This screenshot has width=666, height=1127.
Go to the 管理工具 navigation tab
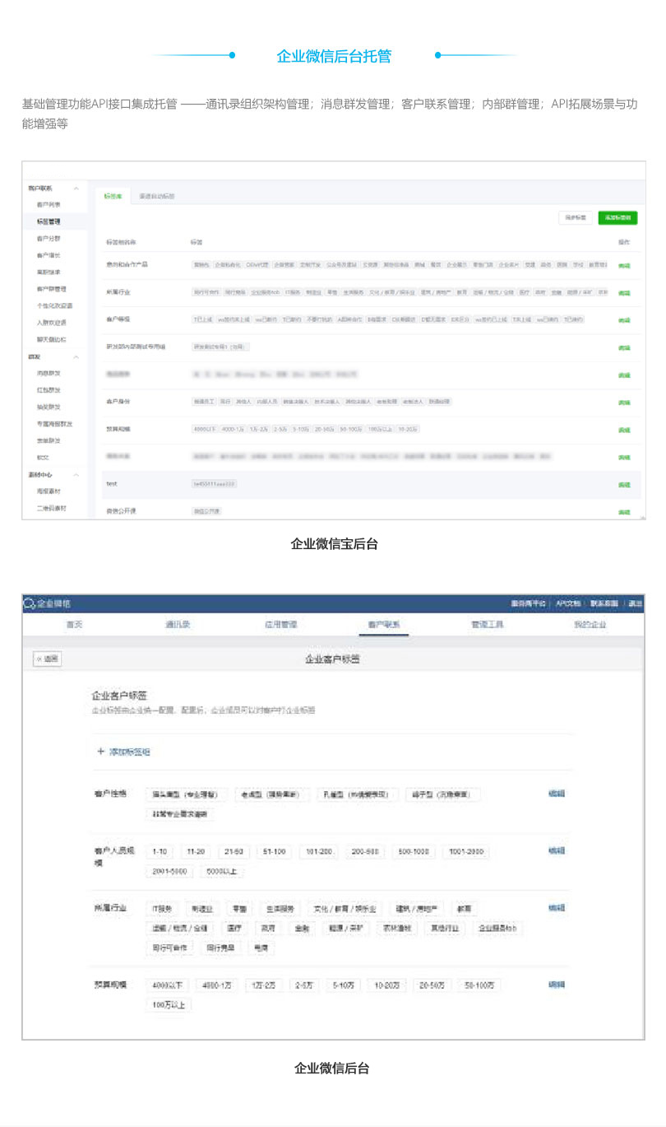tap(487, 625)
